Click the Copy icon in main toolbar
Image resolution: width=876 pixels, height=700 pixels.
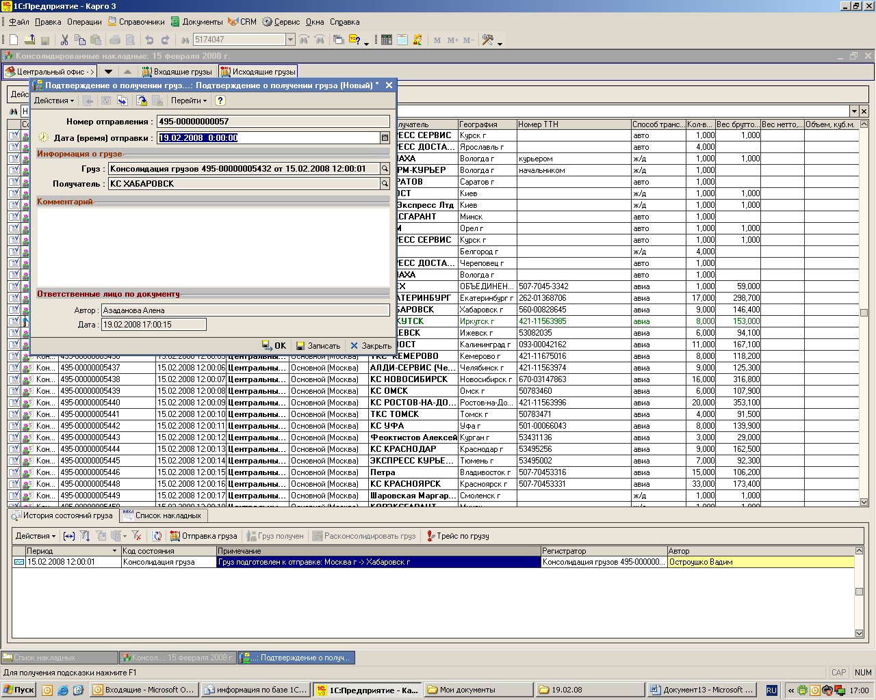(x=80, y=40)
